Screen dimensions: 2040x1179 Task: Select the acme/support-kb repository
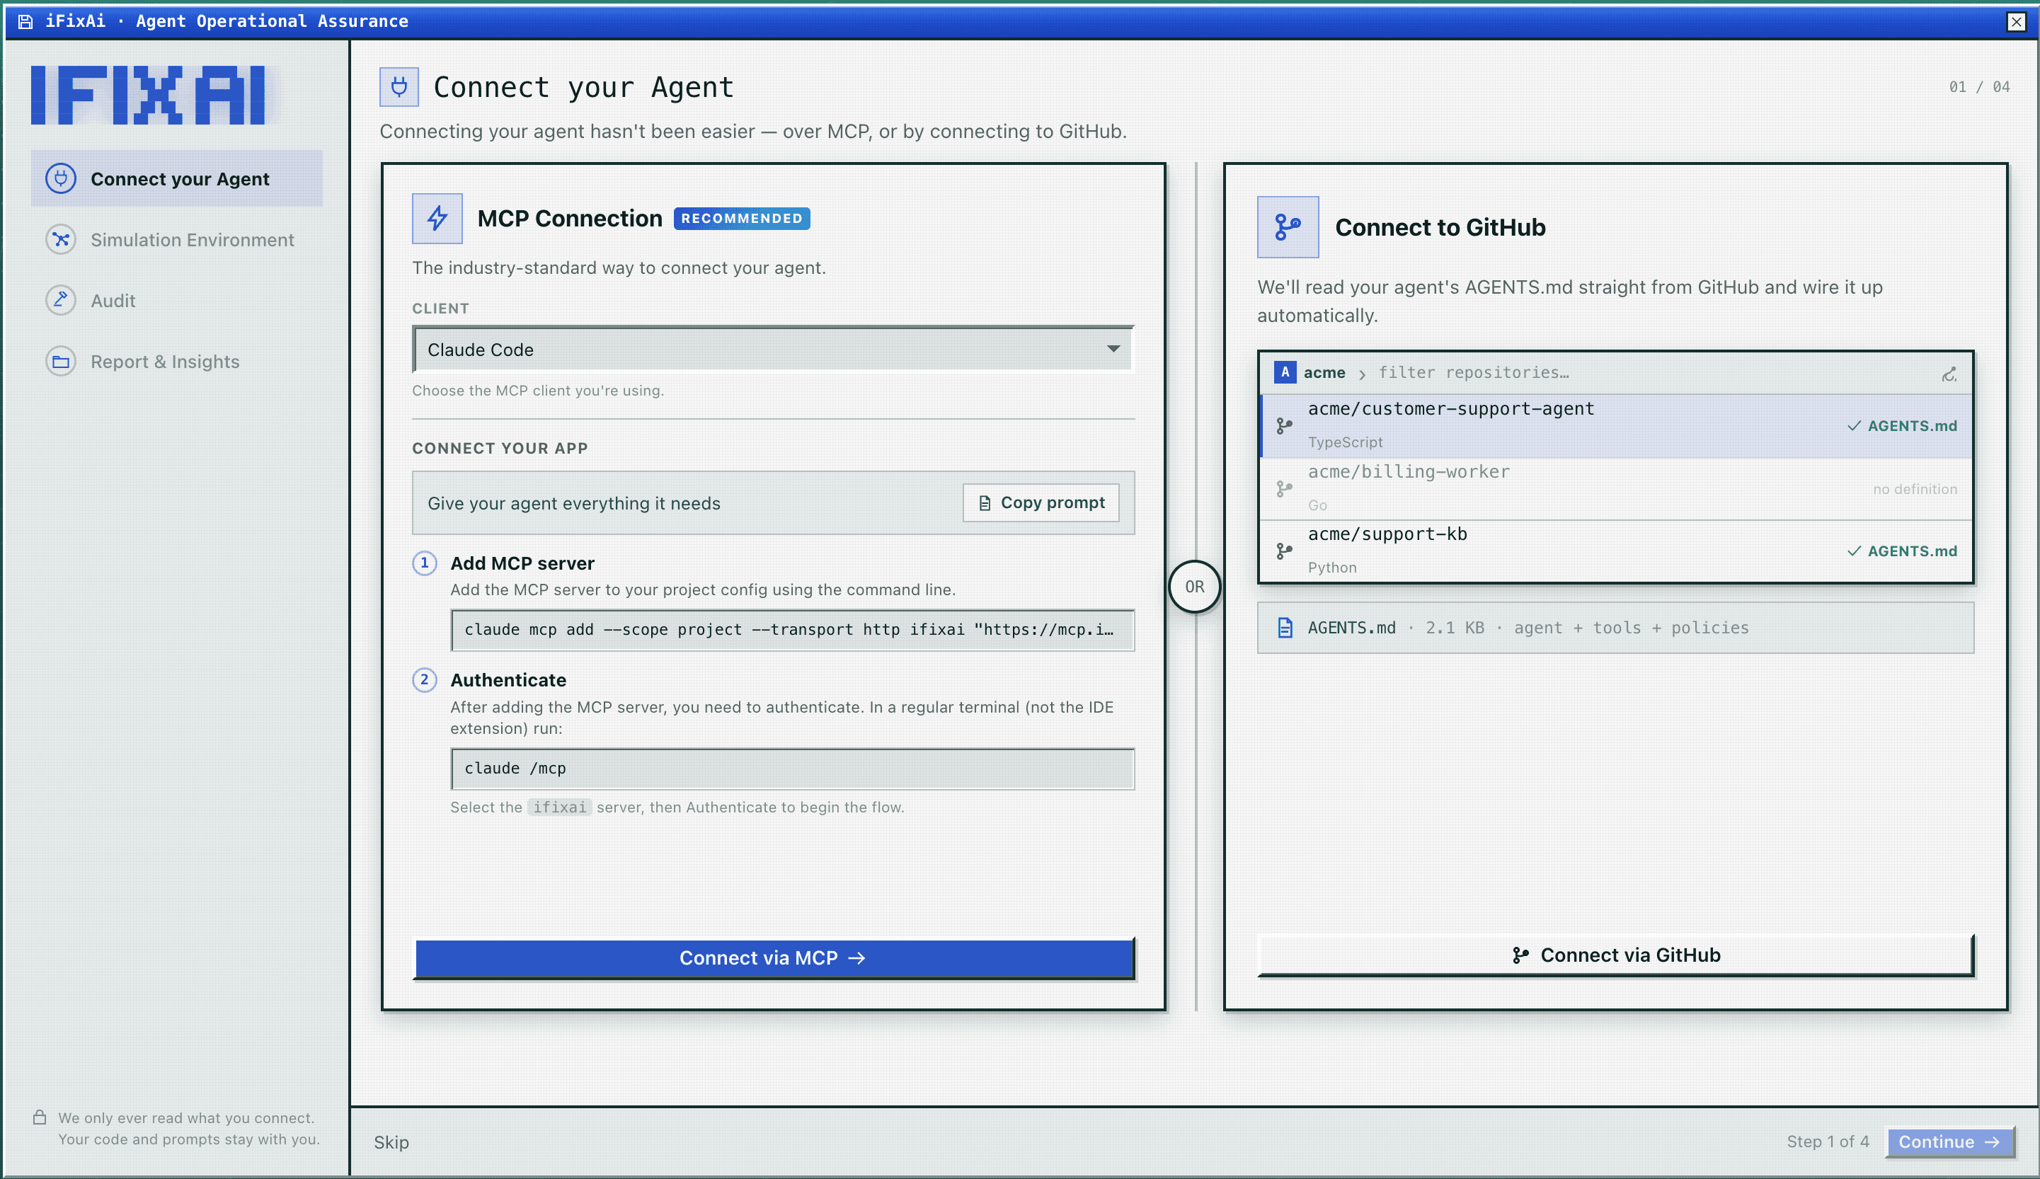(1616, 551)
